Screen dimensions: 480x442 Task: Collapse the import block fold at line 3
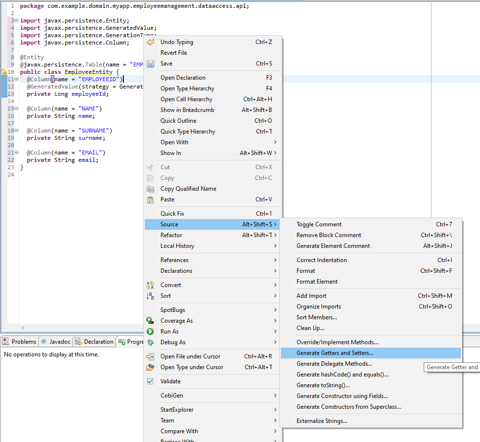pos(17,21)
